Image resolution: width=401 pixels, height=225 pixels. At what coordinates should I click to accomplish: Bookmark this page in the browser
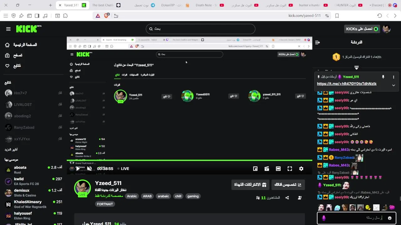point(337,16)
